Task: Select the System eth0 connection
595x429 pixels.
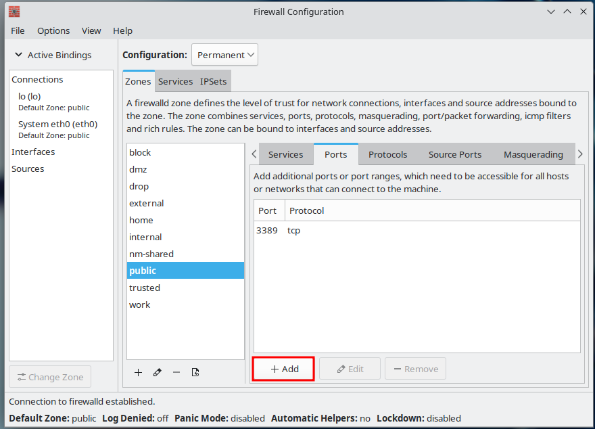Action: tap(57, 124)
